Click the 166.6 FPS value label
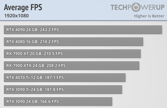The image size is (167, 108). click(x=49, y=101)
